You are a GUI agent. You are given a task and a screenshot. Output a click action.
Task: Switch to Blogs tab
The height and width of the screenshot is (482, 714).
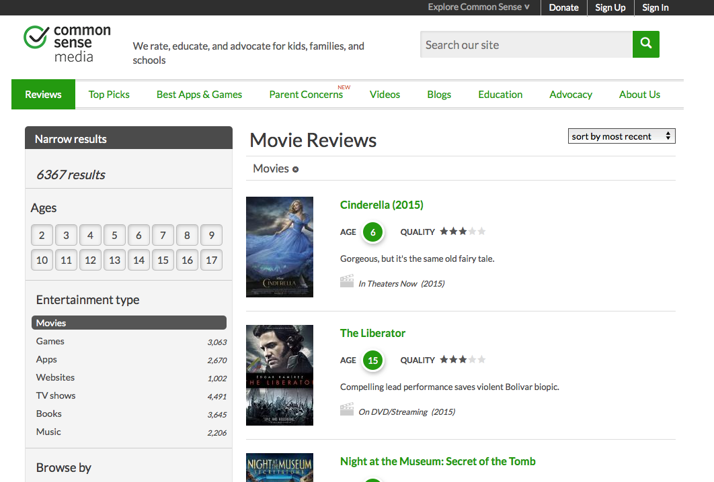[439, 95]
